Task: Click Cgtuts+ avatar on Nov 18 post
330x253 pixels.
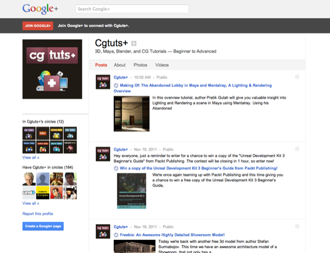Action: (103, 232)
